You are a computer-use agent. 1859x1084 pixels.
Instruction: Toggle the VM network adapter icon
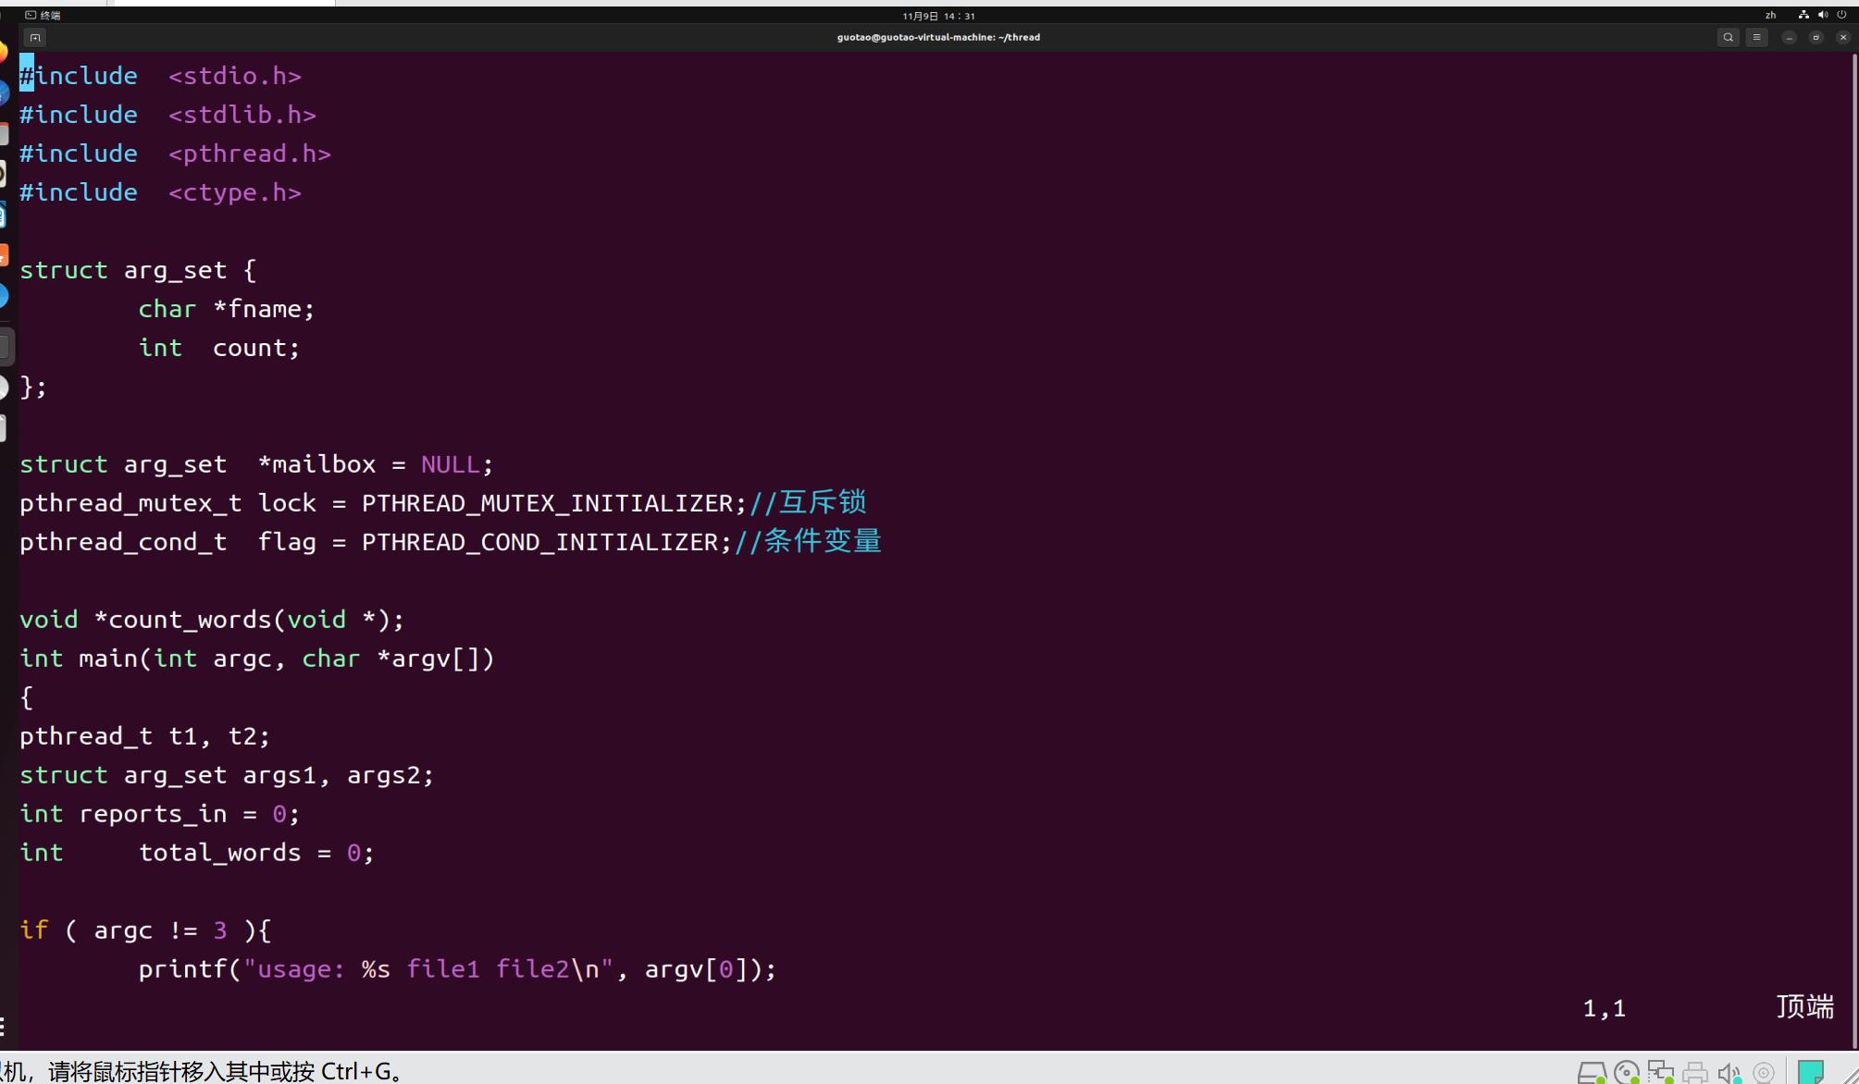point(1661,1073)
